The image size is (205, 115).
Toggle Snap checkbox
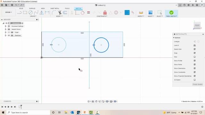(194, 53)
